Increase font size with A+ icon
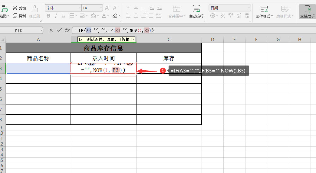Screen dimensions: 316x173 click(x=107, y=8)
